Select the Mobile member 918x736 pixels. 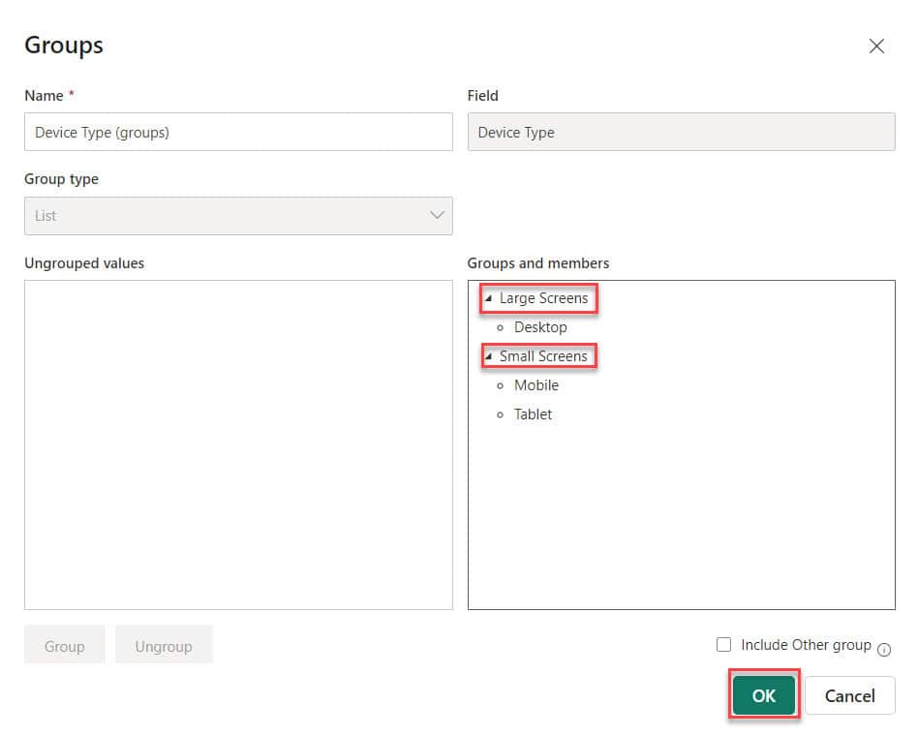[x=536, y=385]
